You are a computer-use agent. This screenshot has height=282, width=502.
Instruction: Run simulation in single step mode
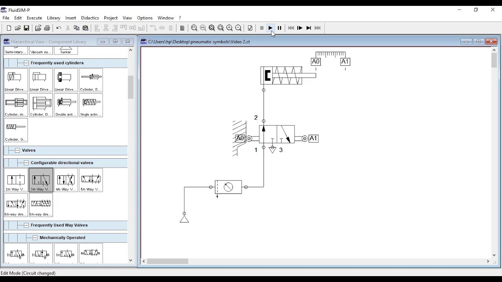[x=300, y=28]
